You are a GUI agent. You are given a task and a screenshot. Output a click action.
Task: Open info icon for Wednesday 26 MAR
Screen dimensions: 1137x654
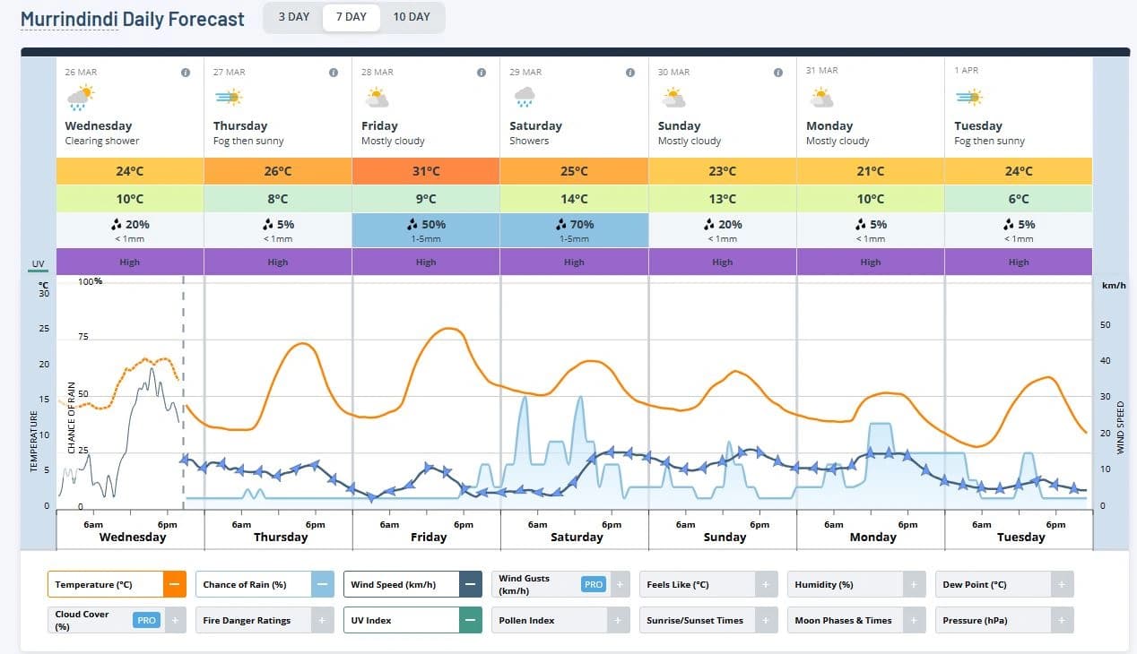[186, 73]
